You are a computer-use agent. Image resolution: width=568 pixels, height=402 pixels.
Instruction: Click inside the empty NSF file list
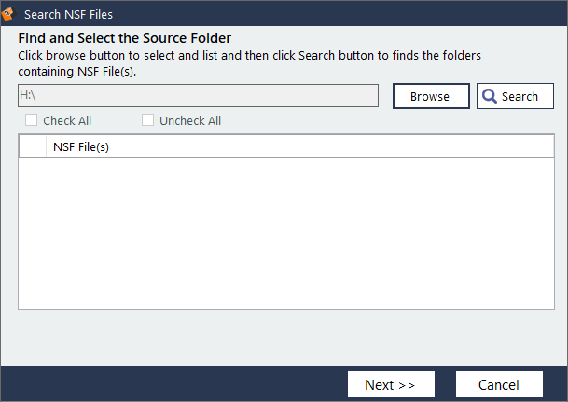pyautogui.click(x=285, y=232)
